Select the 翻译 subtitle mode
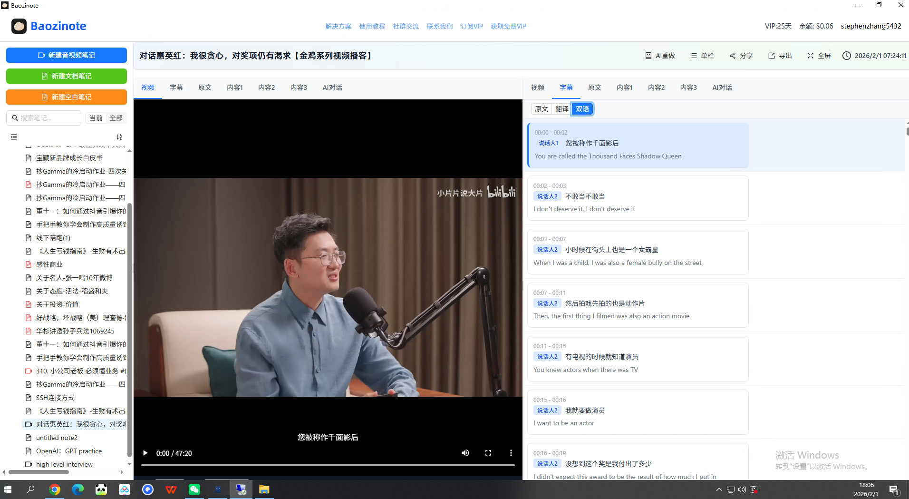Screen dimensions: 909x499 tap(561, 109)
